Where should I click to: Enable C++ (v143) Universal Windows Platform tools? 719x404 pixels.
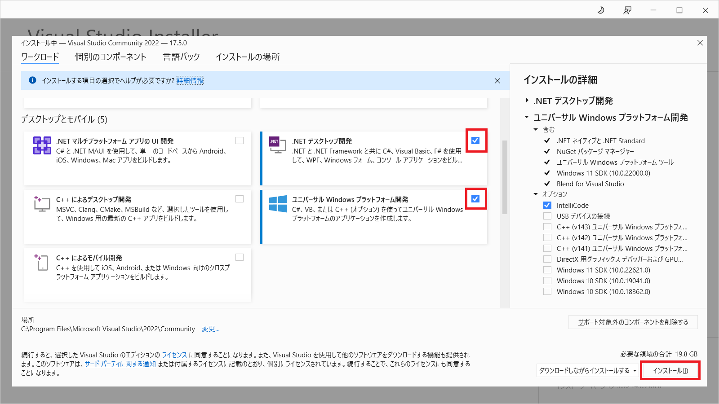[547, 227]
